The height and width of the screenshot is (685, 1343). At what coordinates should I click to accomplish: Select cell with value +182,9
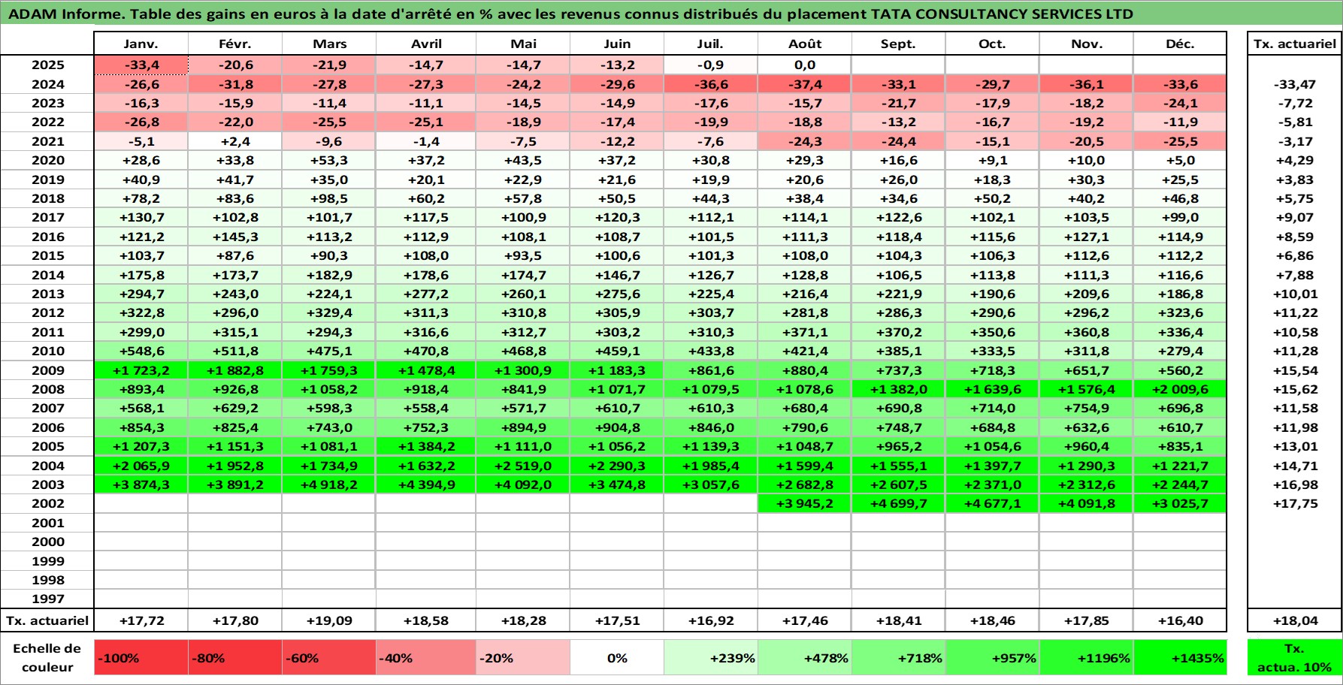pyautogui.click(x=329, y=275)
